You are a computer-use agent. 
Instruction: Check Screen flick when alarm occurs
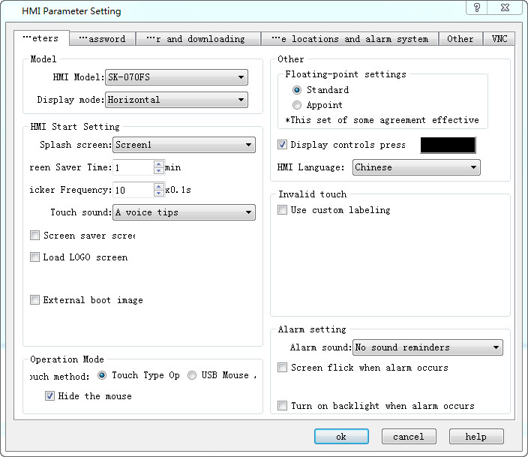(282, 368)
